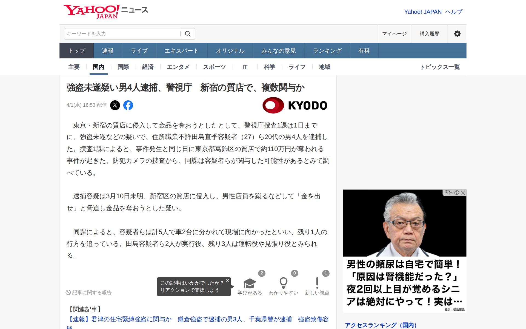The image size is (526, 329).
Task: Share article on X (Twitter)
Action: pyautogui.click(x=115, y=105)
